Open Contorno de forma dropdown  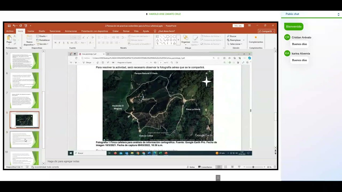point(212,40)
